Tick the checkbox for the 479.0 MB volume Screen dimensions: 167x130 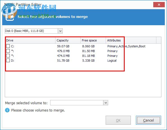coord(8,51)
